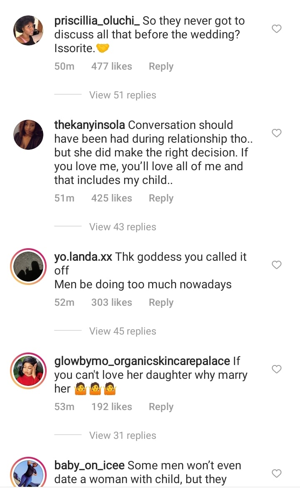Heart the glowbymo_organicskincarepalace comment
The image size is (300, 491).
[277, 369]
